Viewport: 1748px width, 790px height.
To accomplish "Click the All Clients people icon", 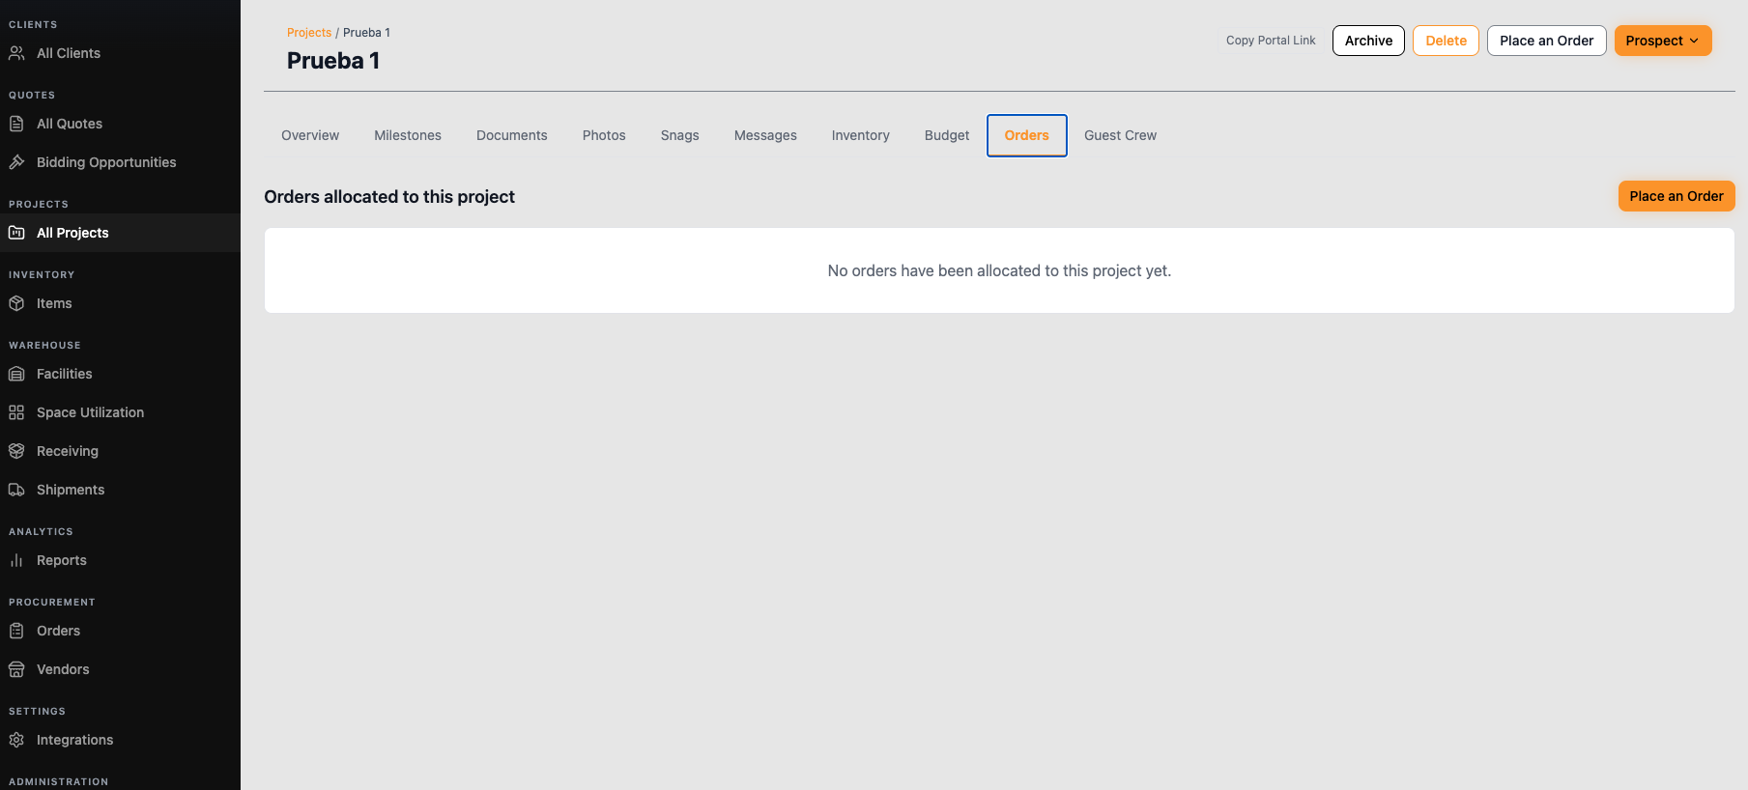I will point(16,53).
